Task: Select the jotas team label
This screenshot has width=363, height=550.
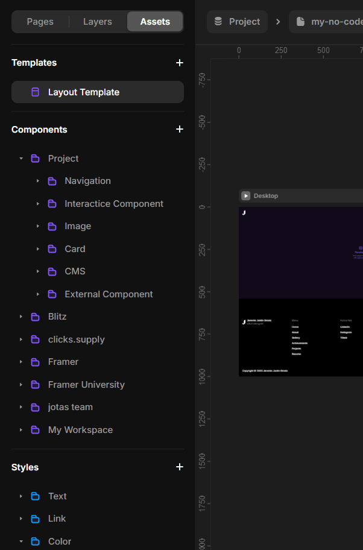Action: click(x=71, y=407)
